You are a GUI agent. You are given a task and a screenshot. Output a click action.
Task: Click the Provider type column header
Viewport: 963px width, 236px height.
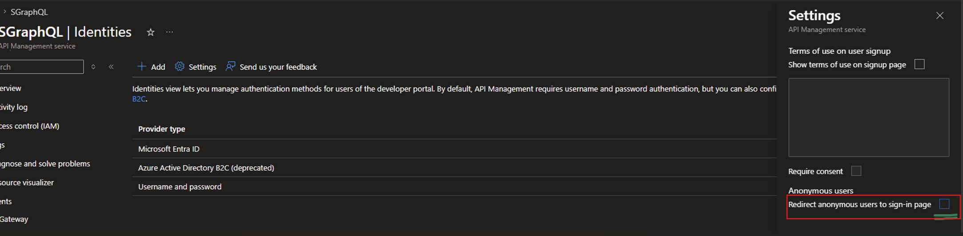[162, 129]
